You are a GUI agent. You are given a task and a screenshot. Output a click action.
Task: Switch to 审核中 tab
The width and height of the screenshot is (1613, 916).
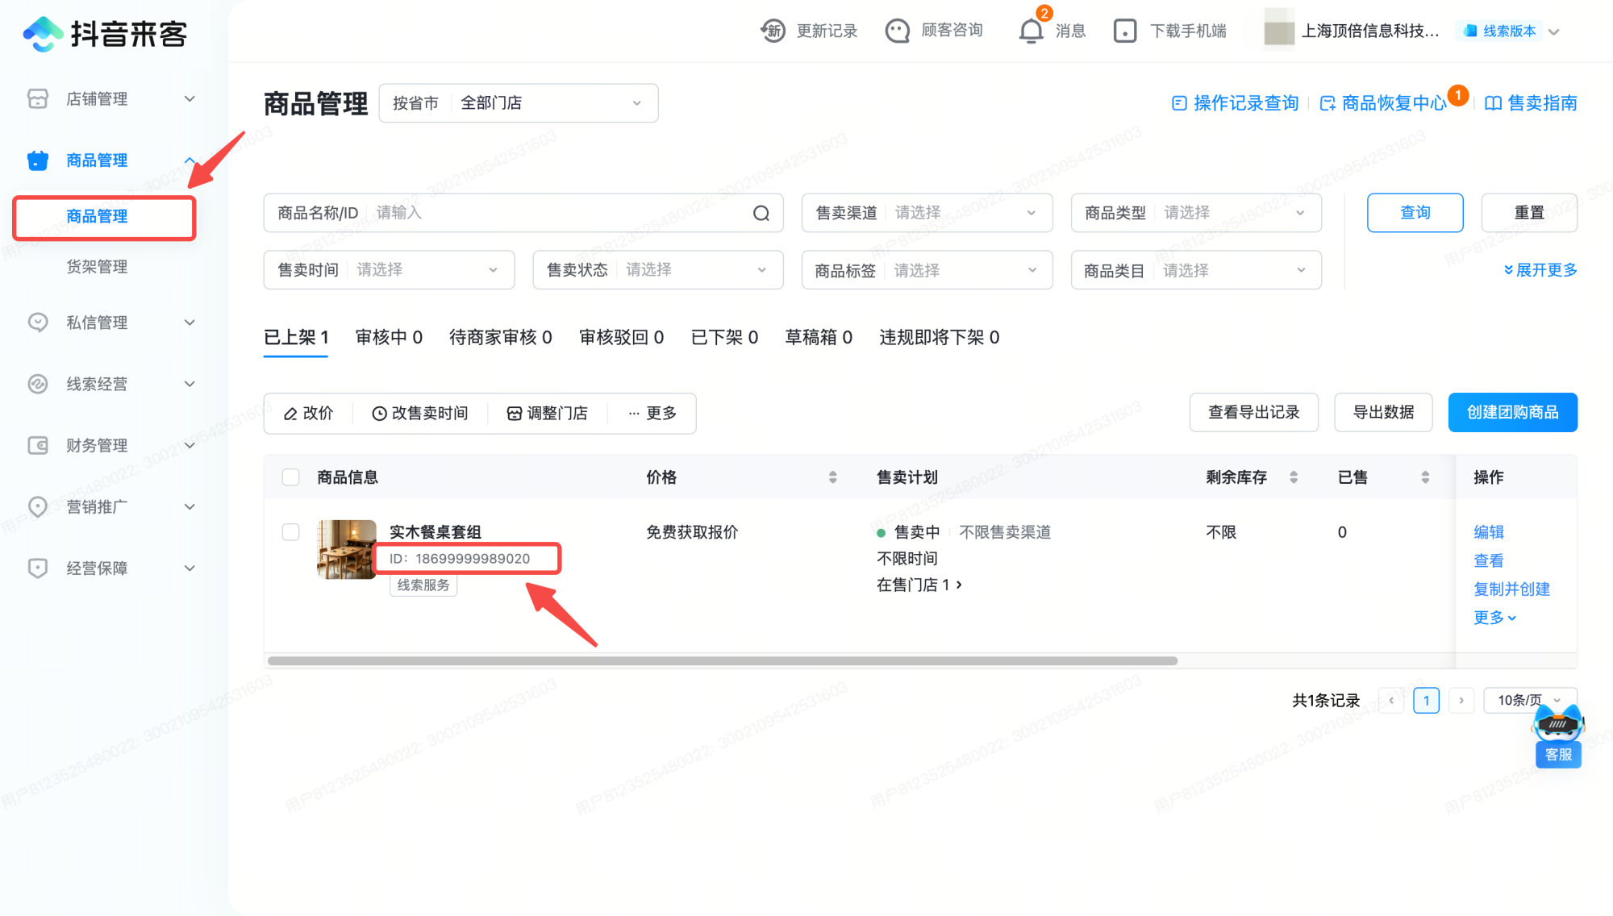pyautogui.click(x=389, y=338)
